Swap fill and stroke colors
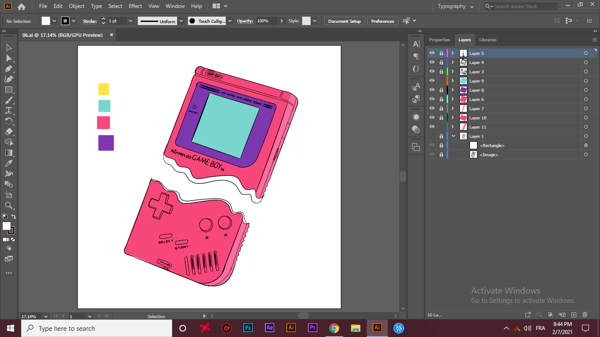This screenshot has width=600, height=337. (x=14, y=217)
